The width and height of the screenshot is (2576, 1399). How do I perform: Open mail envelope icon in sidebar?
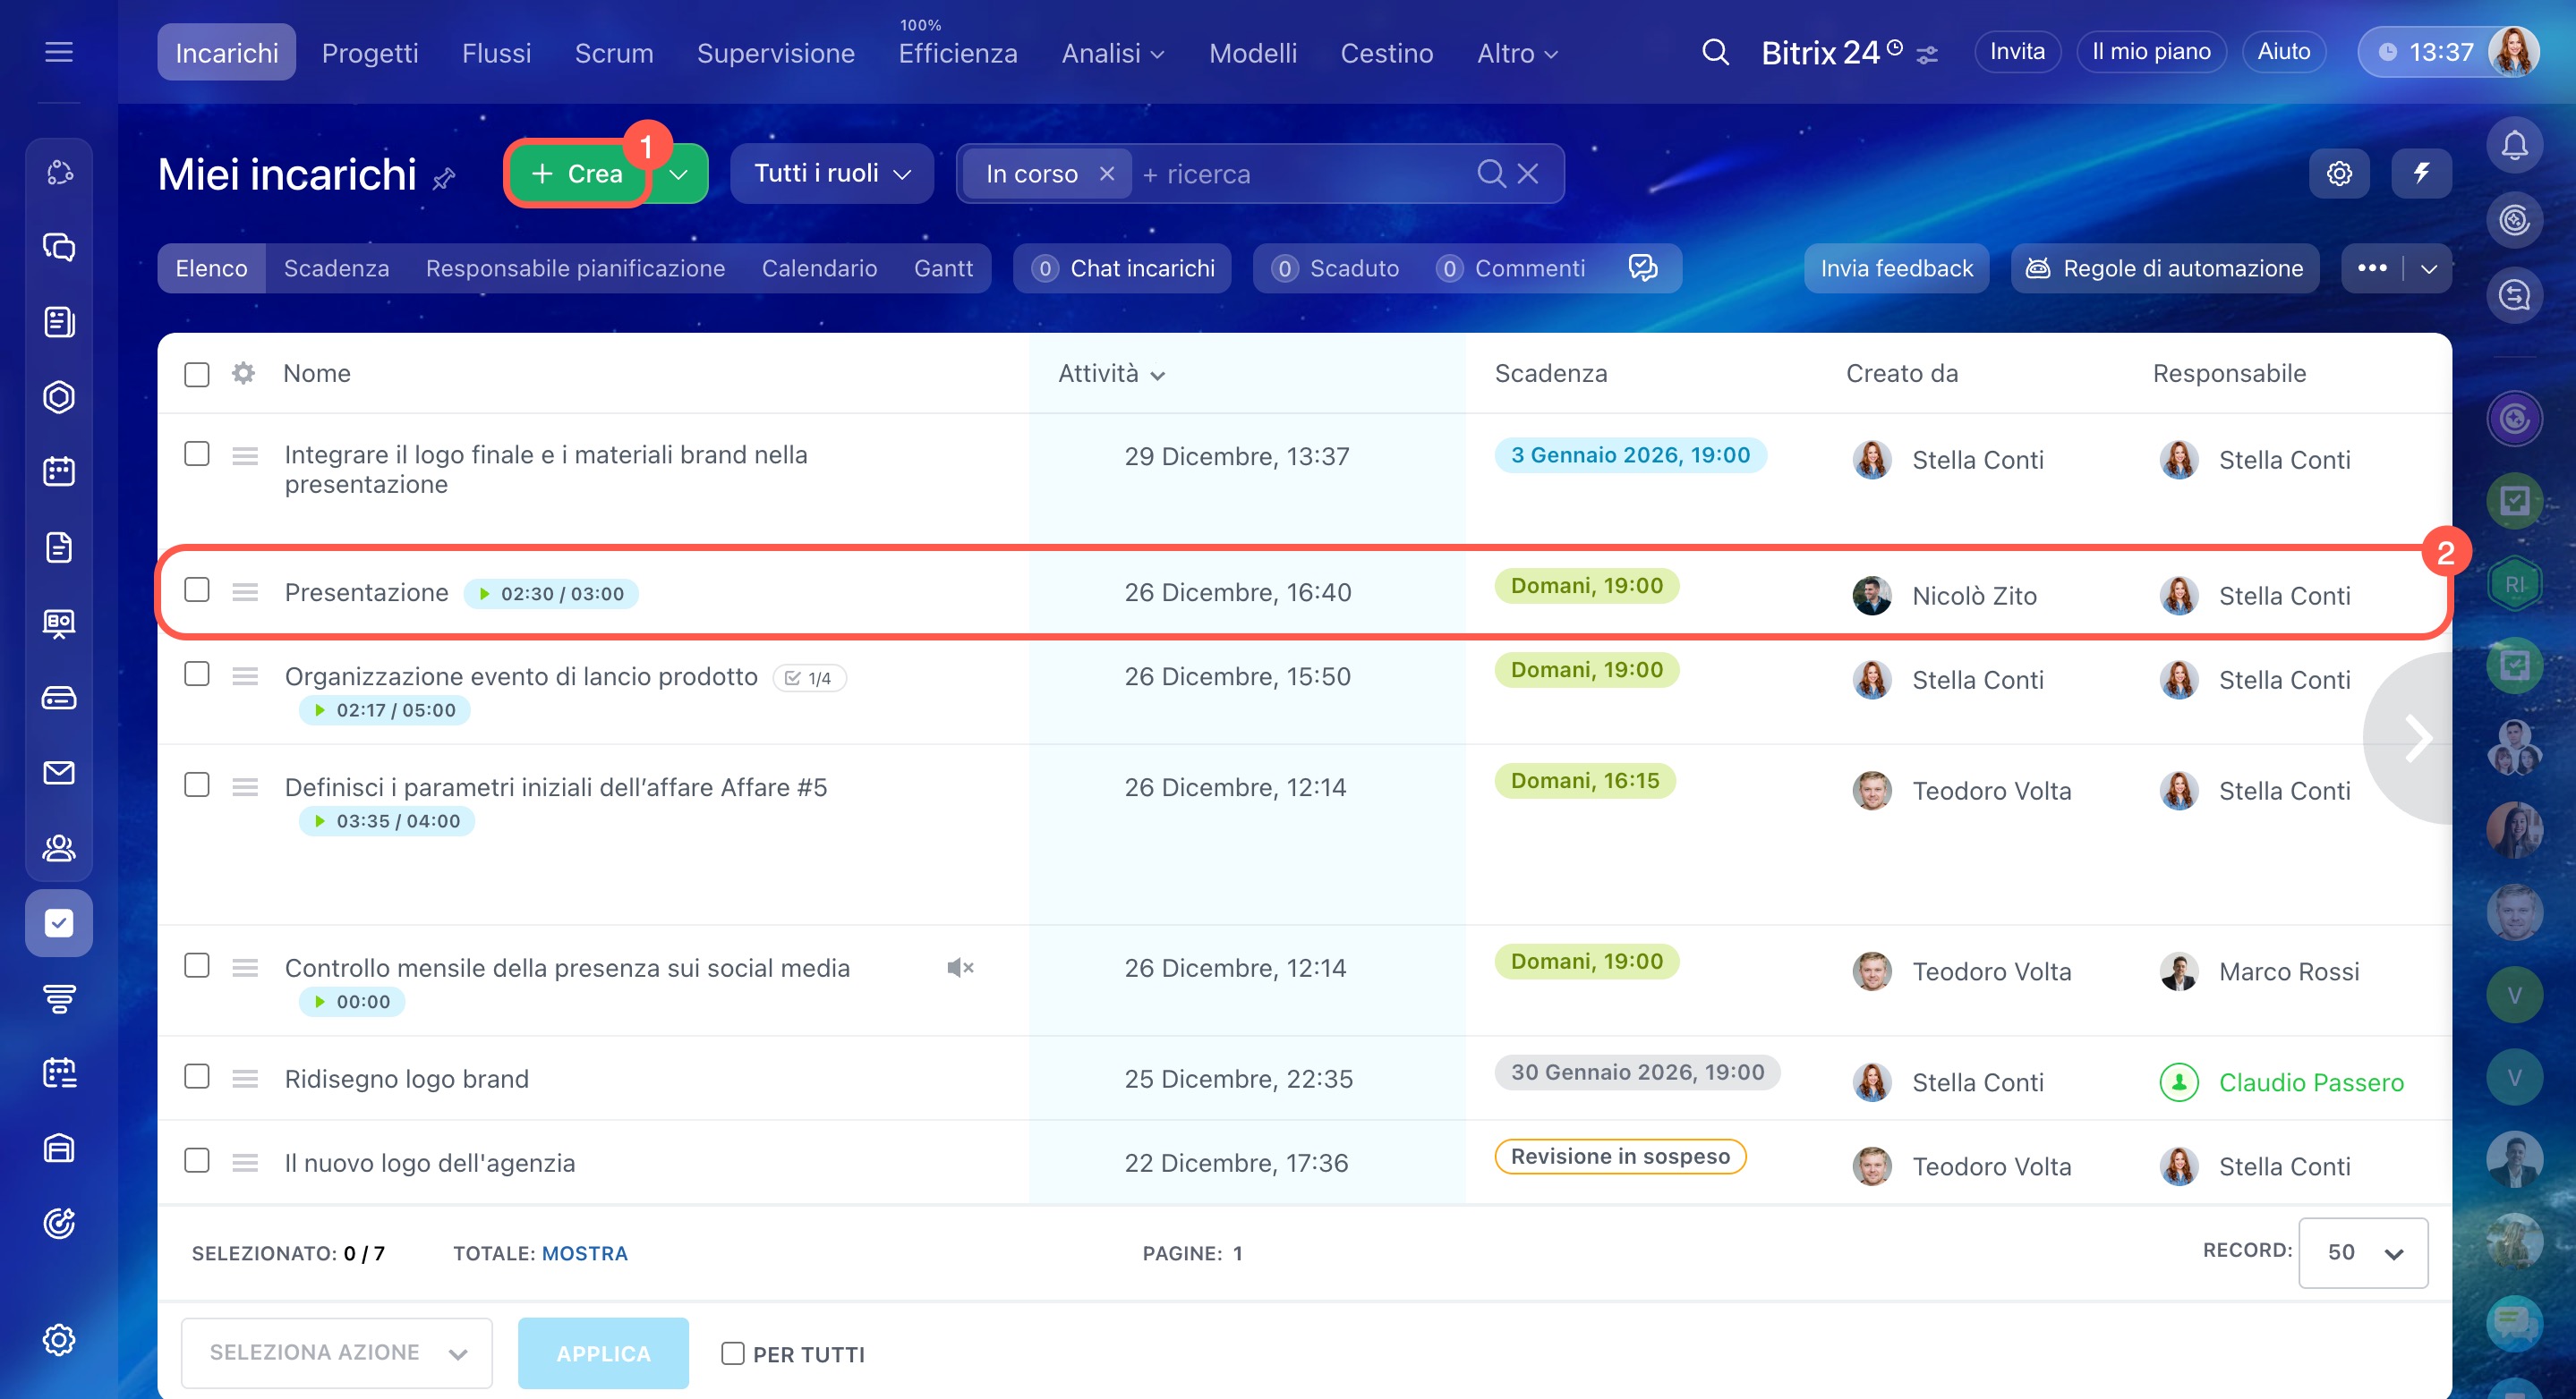(59, 773)
